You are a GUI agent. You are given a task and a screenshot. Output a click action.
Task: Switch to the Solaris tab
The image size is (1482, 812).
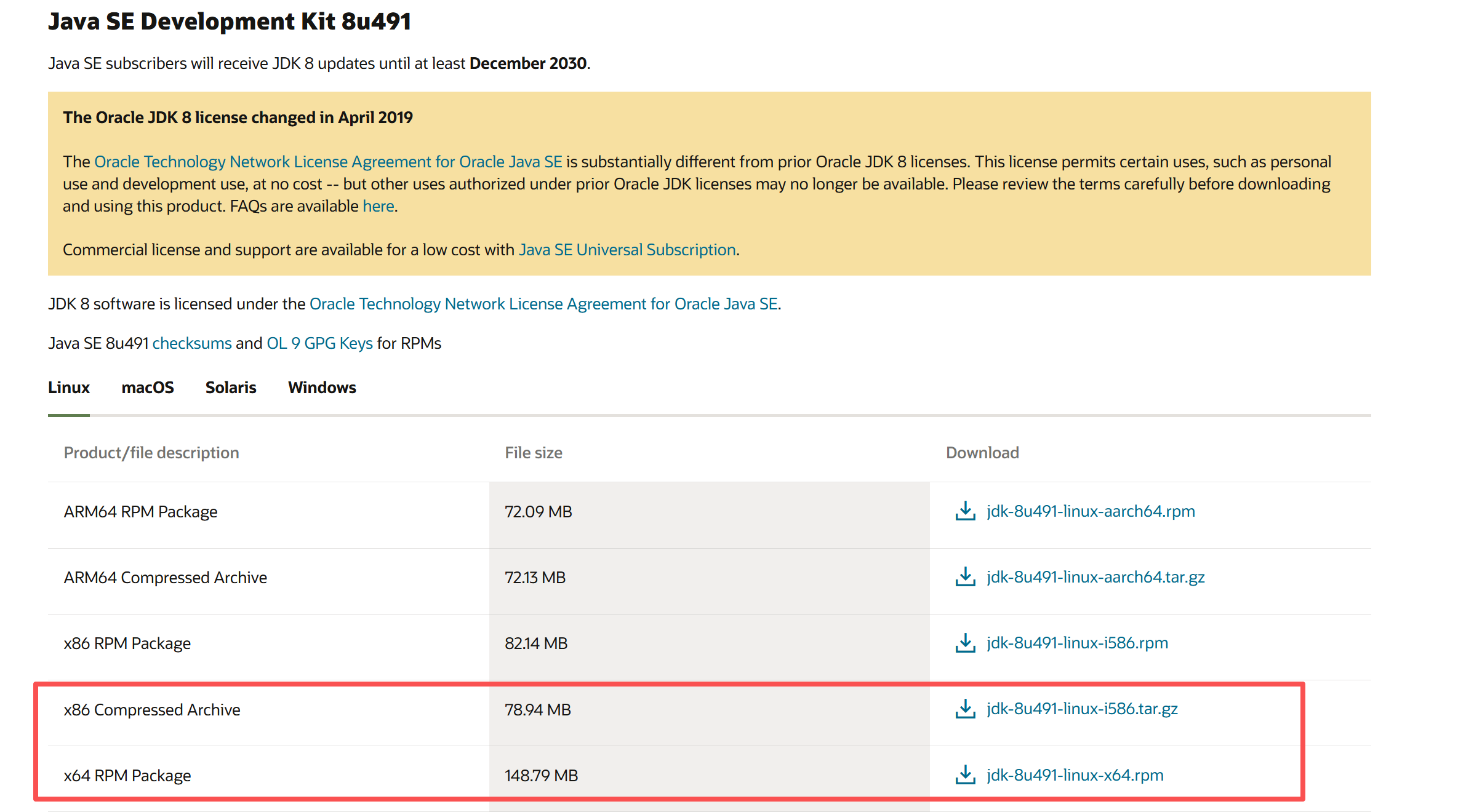[231, 388]
